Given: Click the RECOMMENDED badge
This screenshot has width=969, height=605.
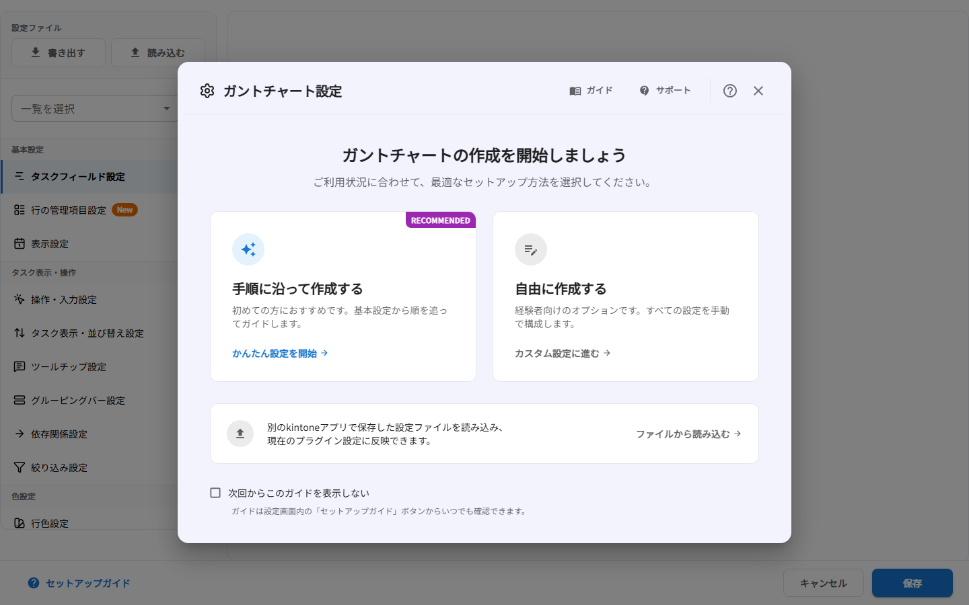Looking at the screenshot, I should coord(441,220).
